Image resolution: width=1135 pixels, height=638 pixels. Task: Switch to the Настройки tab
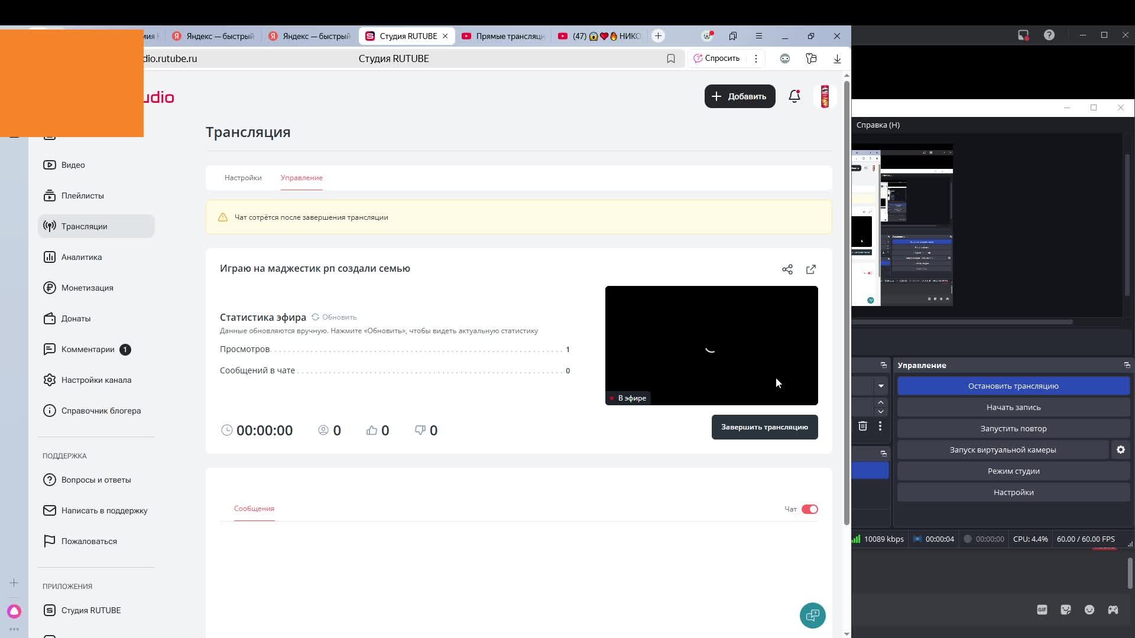pyautogui.click(x=243, y=178)
